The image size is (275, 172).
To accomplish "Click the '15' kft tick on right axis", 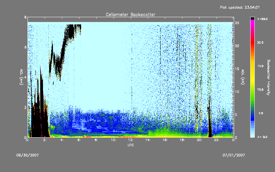I will pyautogui.click(x=237, y=69).
